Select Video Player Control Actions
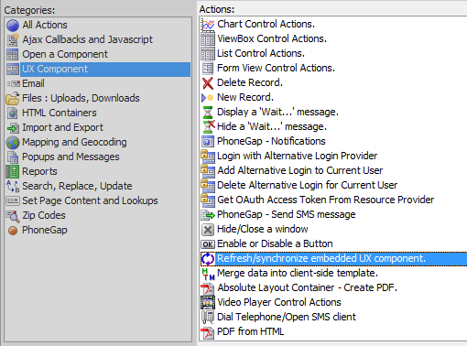 click(x=279, y=302)
